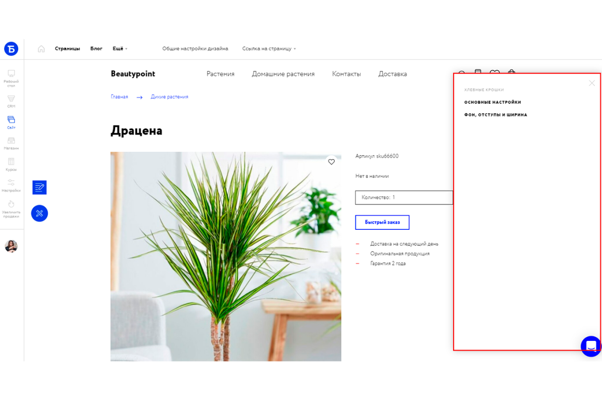
Task: Click the Быстрый заказ button
Action: [382, 222]
